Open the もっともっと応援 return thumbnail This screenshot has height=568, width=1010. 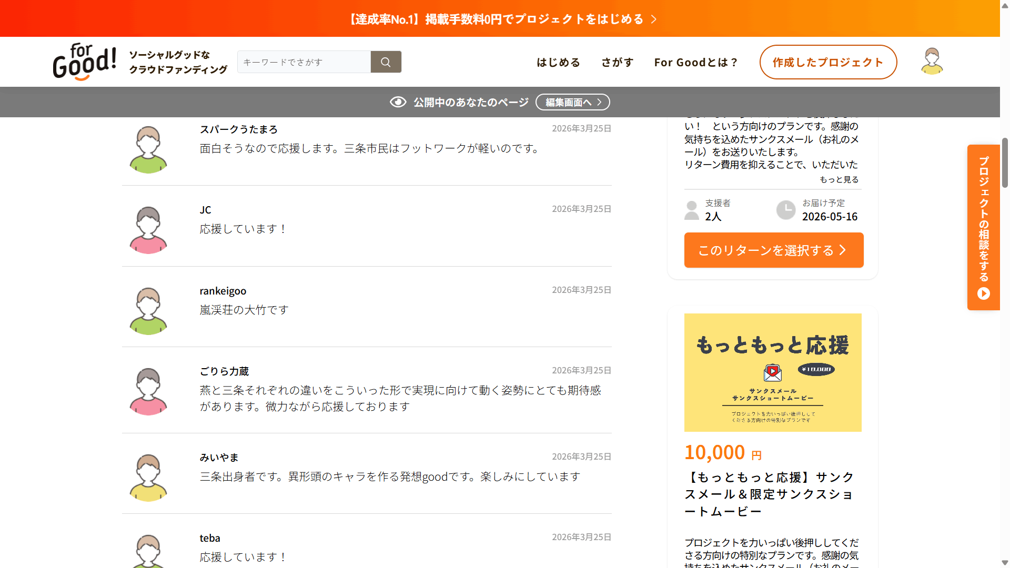[x=773, y=372]
